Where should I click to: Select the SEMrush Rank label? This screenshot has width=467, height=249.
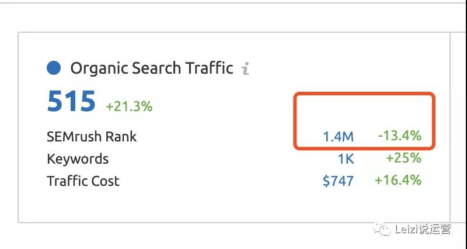[x=92, y=137]
